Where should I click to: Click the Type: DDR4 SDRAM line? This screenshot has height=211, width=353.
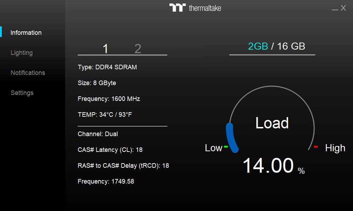107,67
